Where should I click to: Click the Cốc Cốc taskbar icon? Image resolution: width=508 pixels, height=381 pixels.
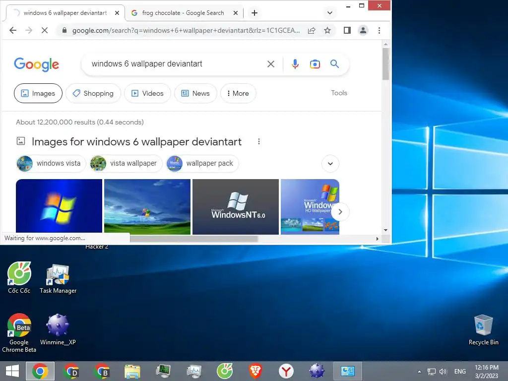[x=225, y=371]
